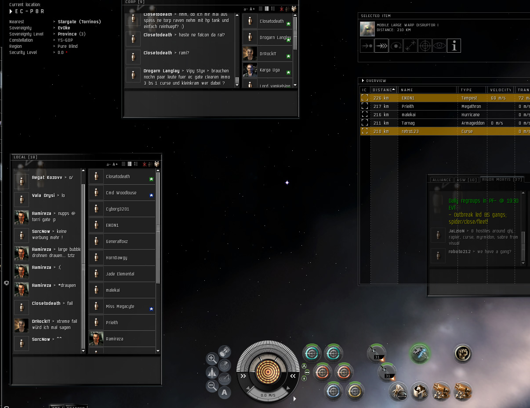The width and height of the screenshot is (530, 408).
Task: Select retro123 Curse row in overview
Action: tap(445, 131)
